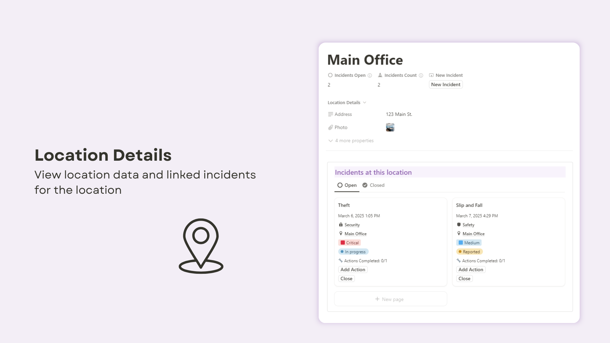Open Main Office link in Theft card
Viewport: 610px width, 343px height.
coord(356,234)
